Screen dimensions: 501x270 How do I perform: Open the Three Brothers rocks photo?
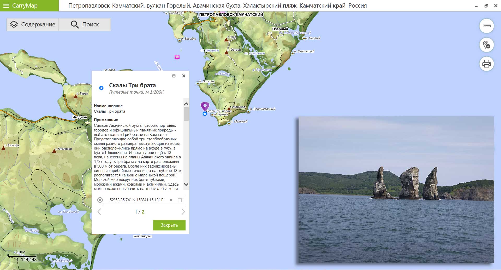pyautogui.click(x=396, y=189)
